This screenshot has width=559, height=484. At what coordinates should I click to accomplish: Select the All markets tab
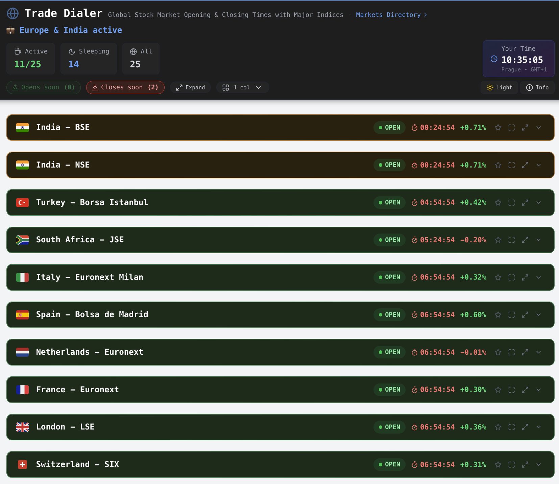141,58
